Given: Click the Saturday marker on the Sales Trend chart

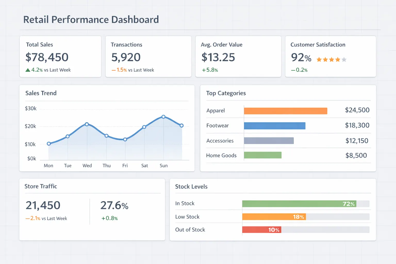Looking at the screenshot, I should point(144,127).
